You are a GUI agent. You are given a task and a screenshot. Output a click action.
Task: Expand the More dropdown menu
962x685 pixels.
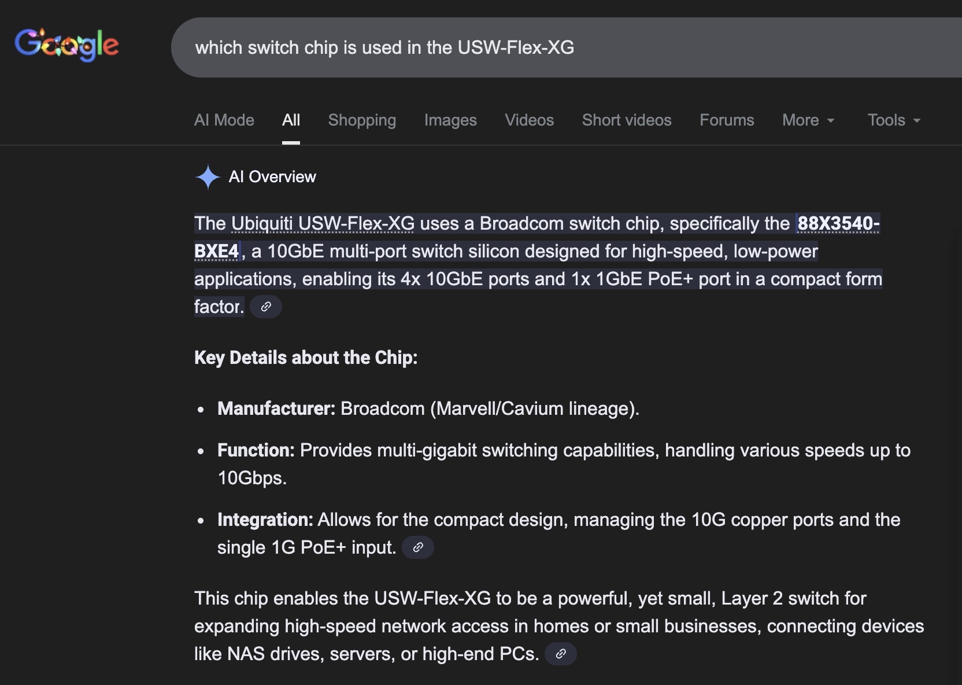click(808, 120)
